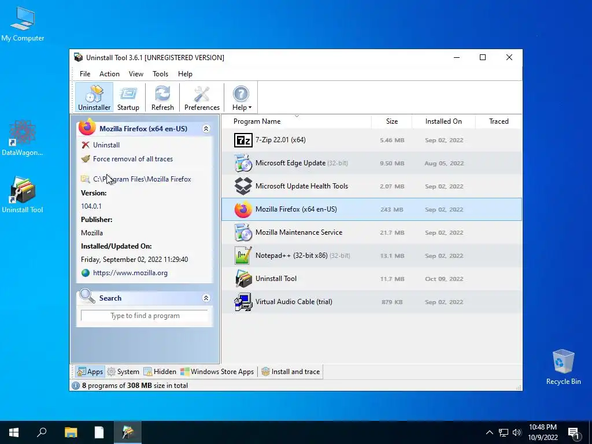Click the blank document taskbar icon

tap(99, 432)
